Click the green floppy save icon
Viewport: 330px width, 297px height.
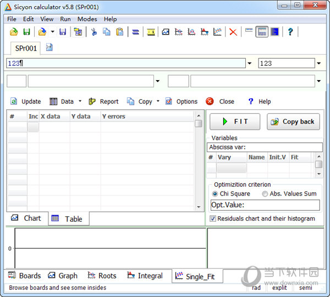(26, 32)
